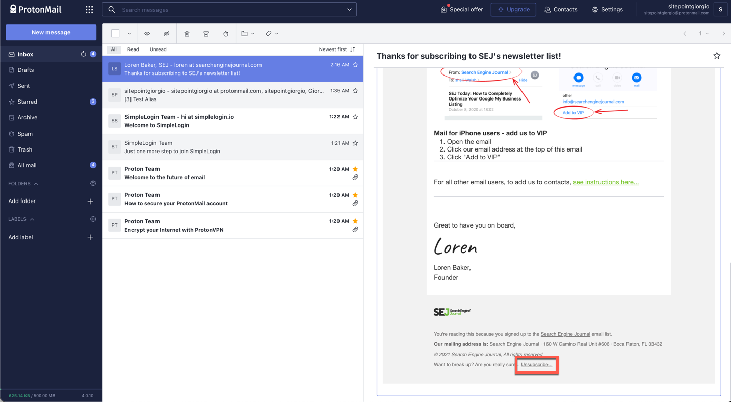Open the folders settings gear icon
Viewport: 731px width, 402px height.
[93, 183]
